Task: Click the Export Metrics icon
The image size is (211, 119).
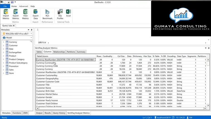Action: (x=16, y=14)
